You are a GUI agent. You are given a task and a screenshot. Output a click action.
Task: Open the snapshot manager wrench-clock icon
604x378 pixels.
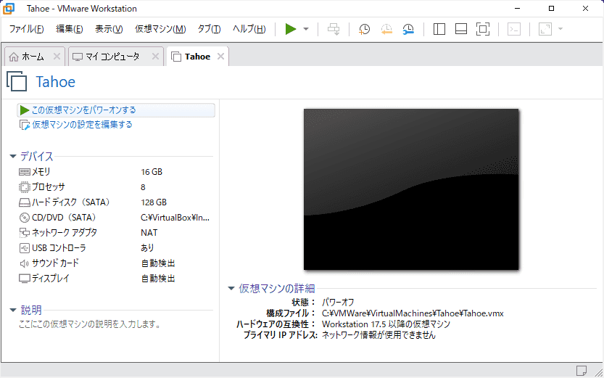tap(408, 29)
